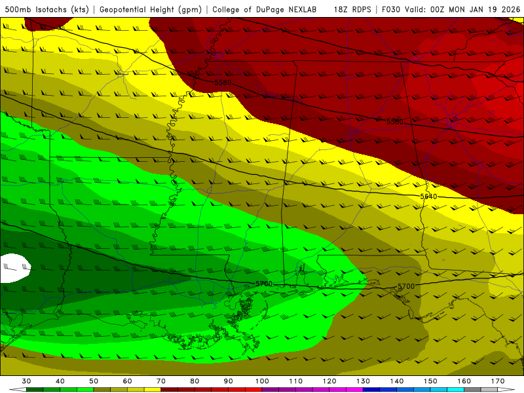Click the '5580' contour label beside the Mississippi River
Viewport: 524px width, 393px height.
[223, 83]
